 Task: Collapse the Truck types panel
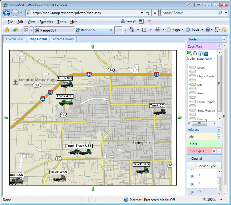tap(219, 151)
